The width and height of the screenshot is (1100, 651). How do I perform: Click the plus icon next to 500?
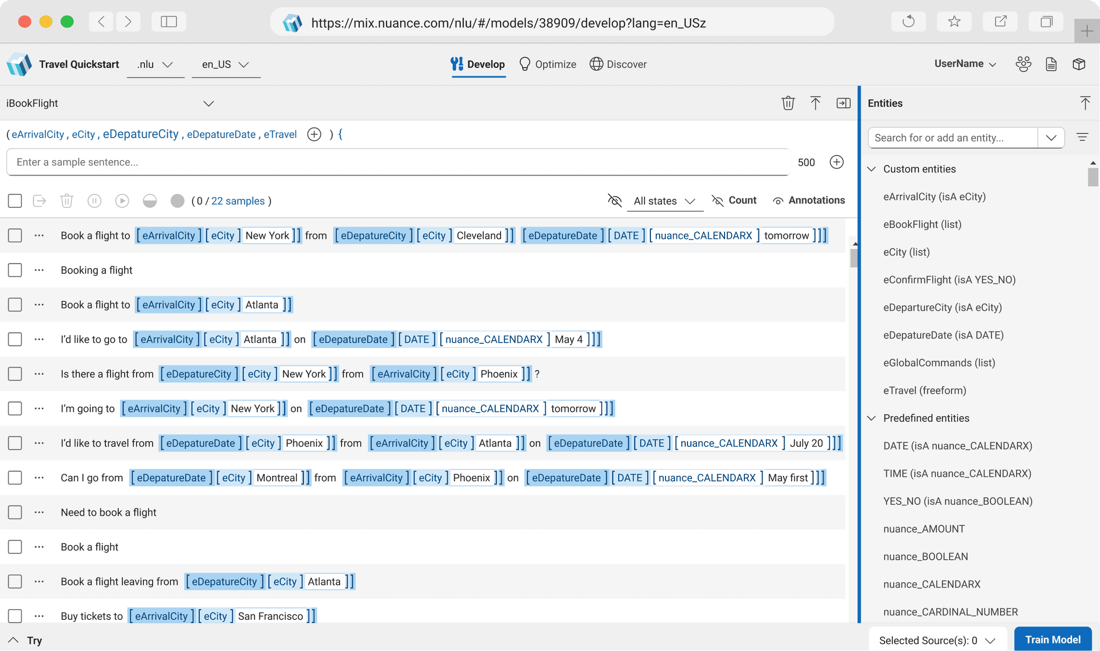click(x=836, y=162)
